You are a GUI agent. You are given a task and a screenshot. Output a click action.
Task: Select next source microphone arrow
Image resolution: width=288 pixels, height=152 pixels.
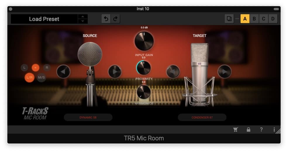[115, 72]
